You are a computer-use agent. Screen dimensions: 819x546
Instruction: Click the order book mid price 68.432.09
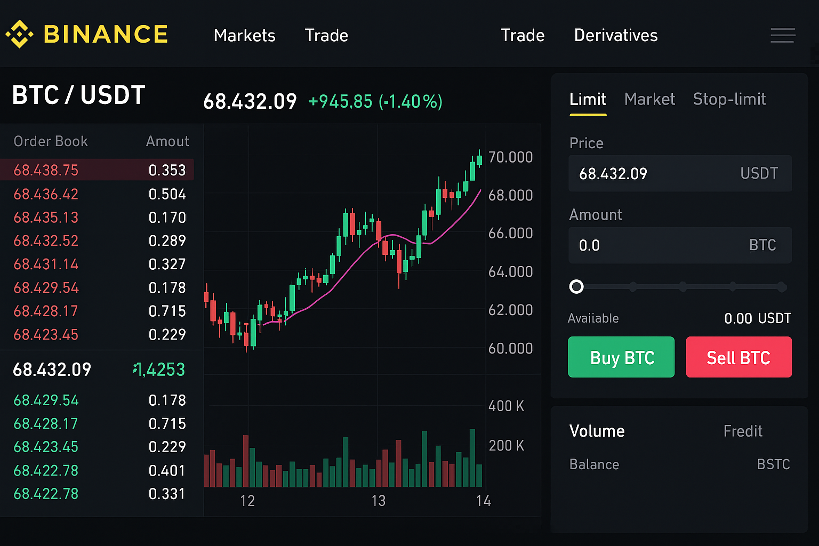coord(52,370)
